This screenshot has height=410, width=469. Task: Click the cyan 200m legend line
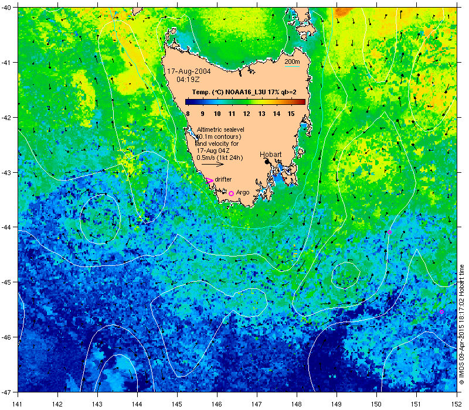click(292, 66)
